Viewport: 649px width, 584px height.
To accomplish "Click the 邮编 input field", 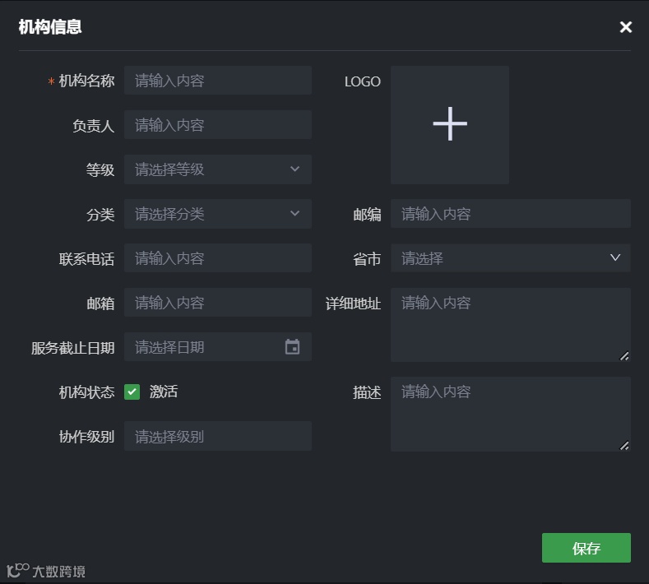I will pos(510,214).
